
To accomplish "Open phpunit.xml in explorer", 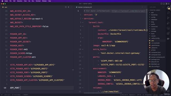I will click(155, 62).
